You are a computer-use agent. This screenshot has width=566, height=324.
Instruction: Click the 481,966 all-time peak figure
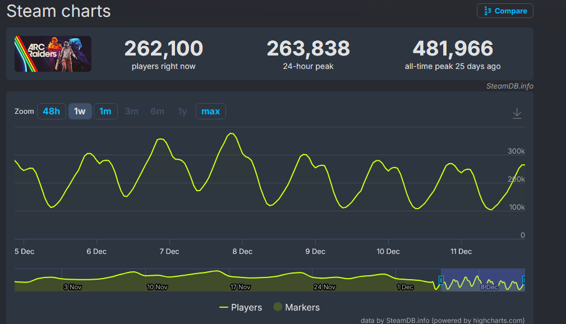pos(453,48)
